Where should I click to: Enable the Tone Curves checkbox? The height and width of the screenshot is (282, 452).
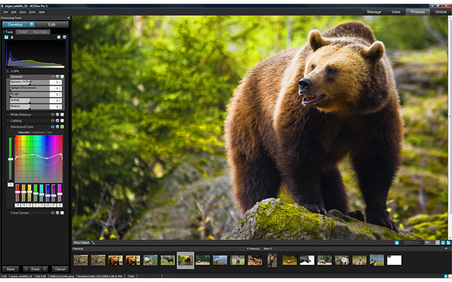pos(62,213)
